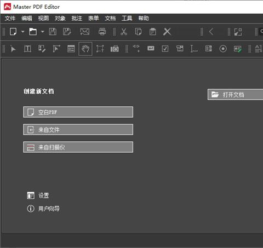Click the Open folder toolbar icon

click(33, 32)
